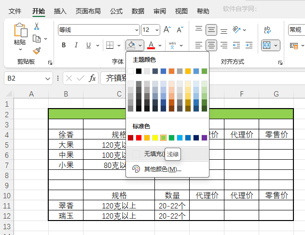
Task: Select column F header
Action: tap(241, 94)
